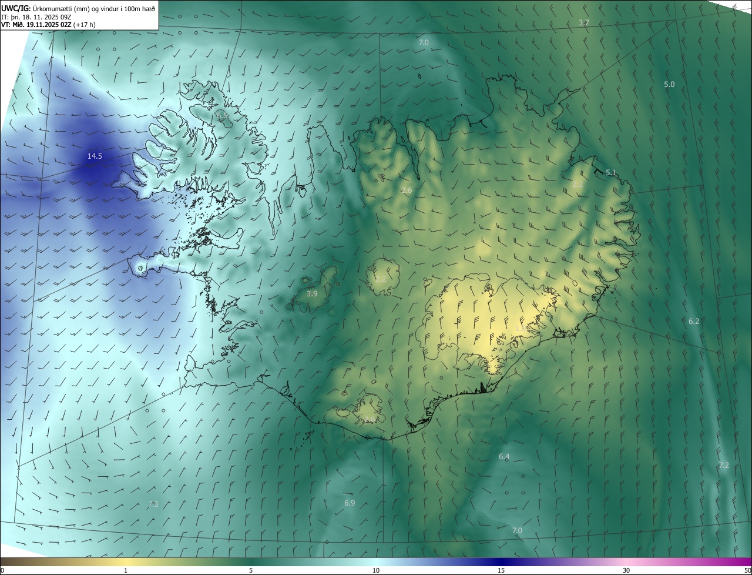
Task: Click the 5.1 value label
Action: [x=611, y=172]
